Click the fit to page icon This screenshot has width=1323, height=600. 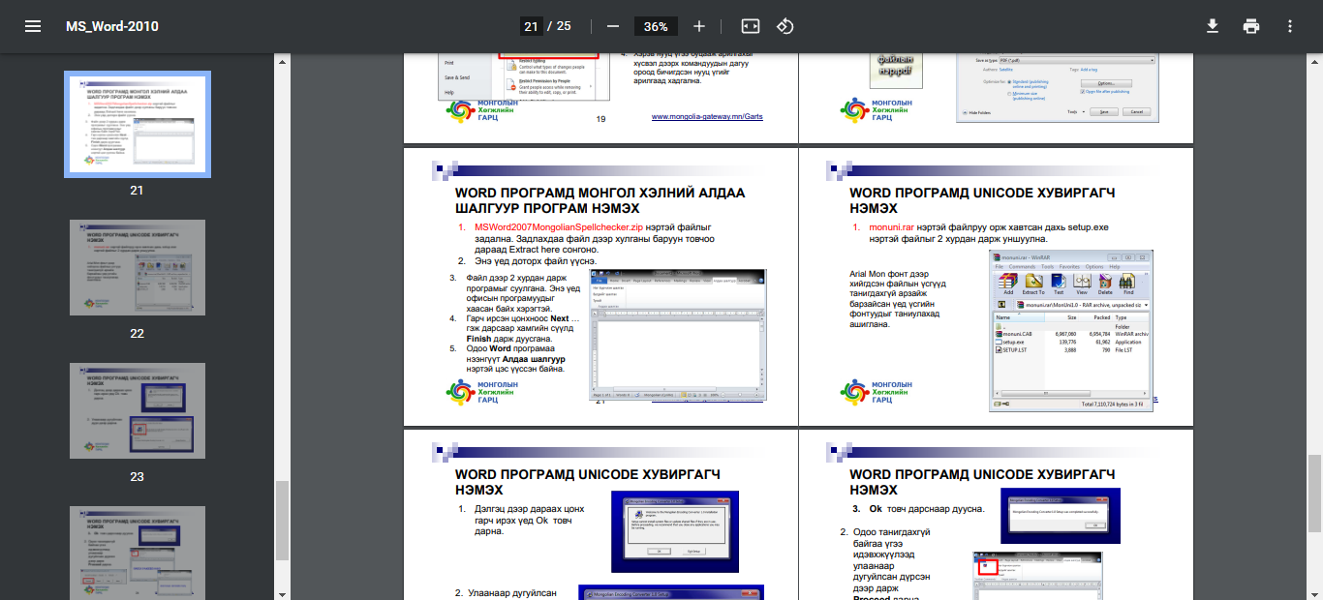[750, 26]
